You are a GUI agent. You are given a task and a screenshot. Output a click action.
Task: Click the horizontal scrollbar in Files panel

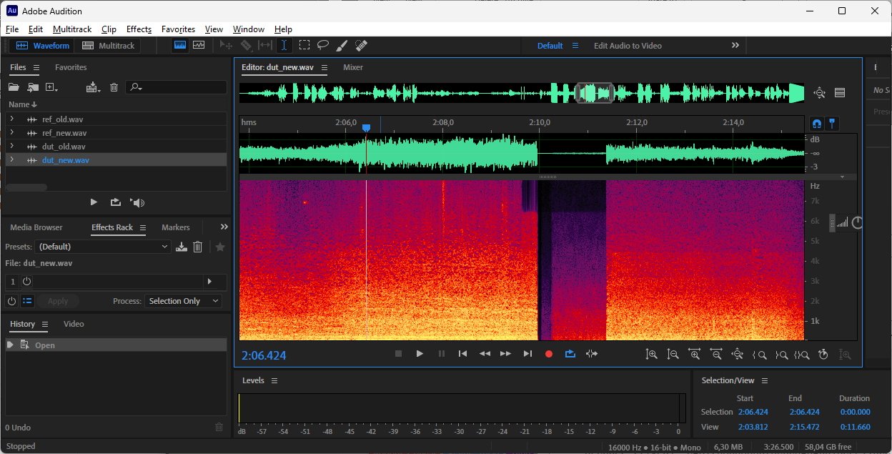(26, 187)
